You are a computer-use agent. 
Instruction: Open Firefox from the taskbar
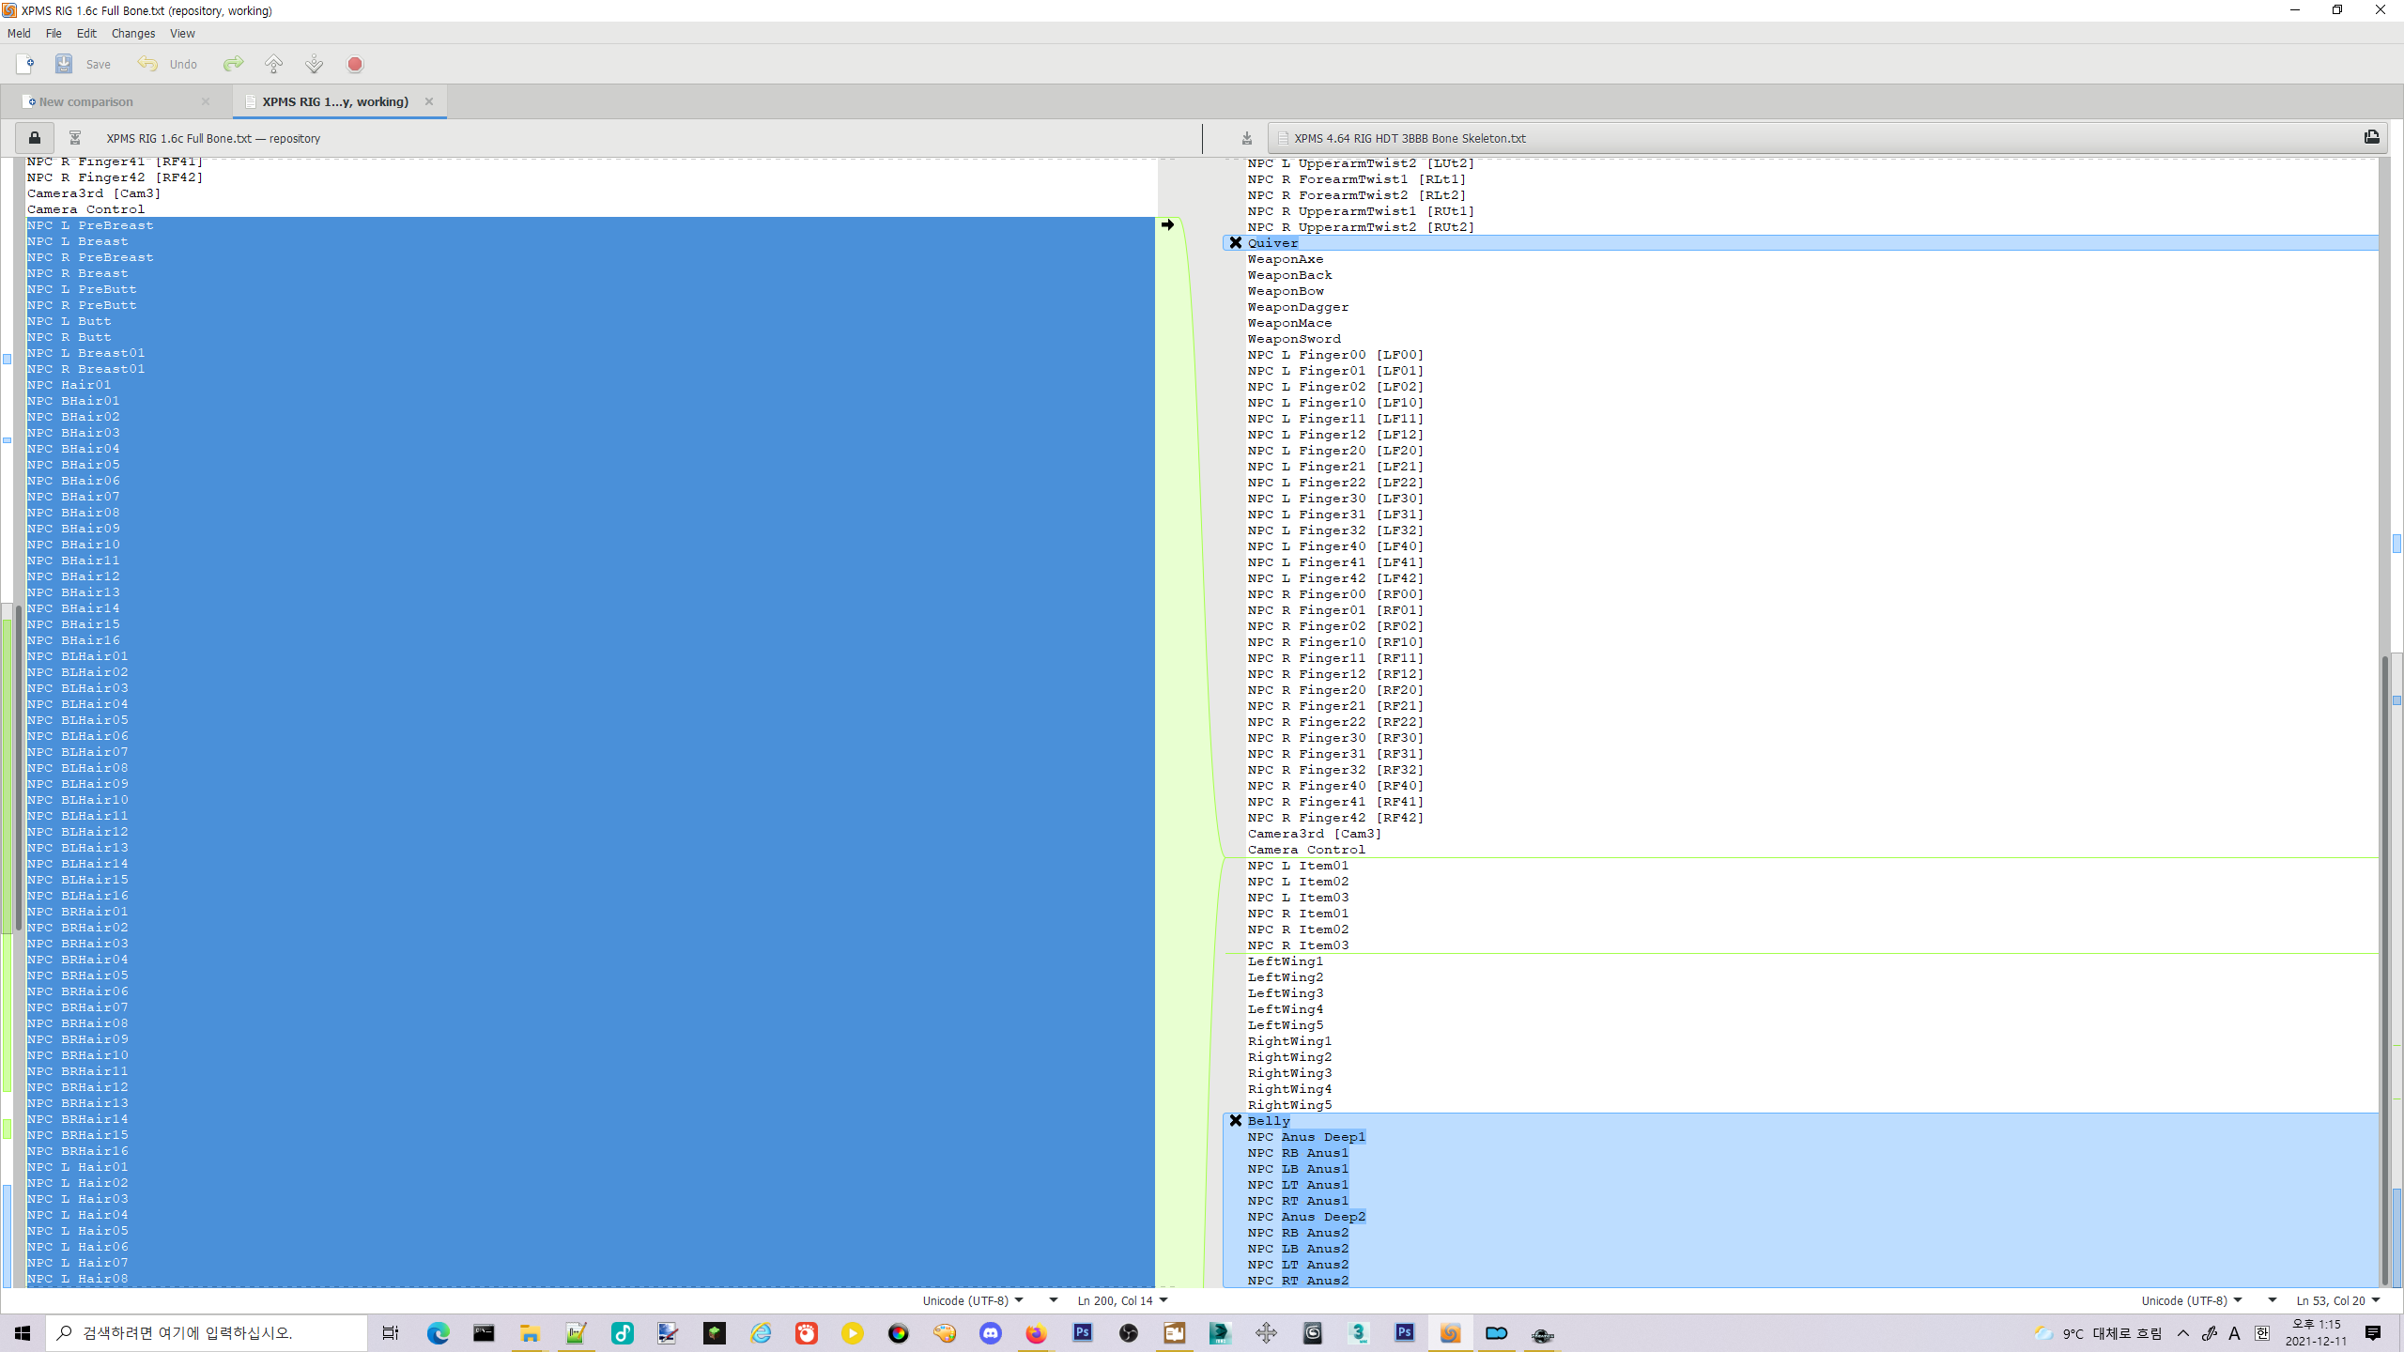(1036, 1333)
